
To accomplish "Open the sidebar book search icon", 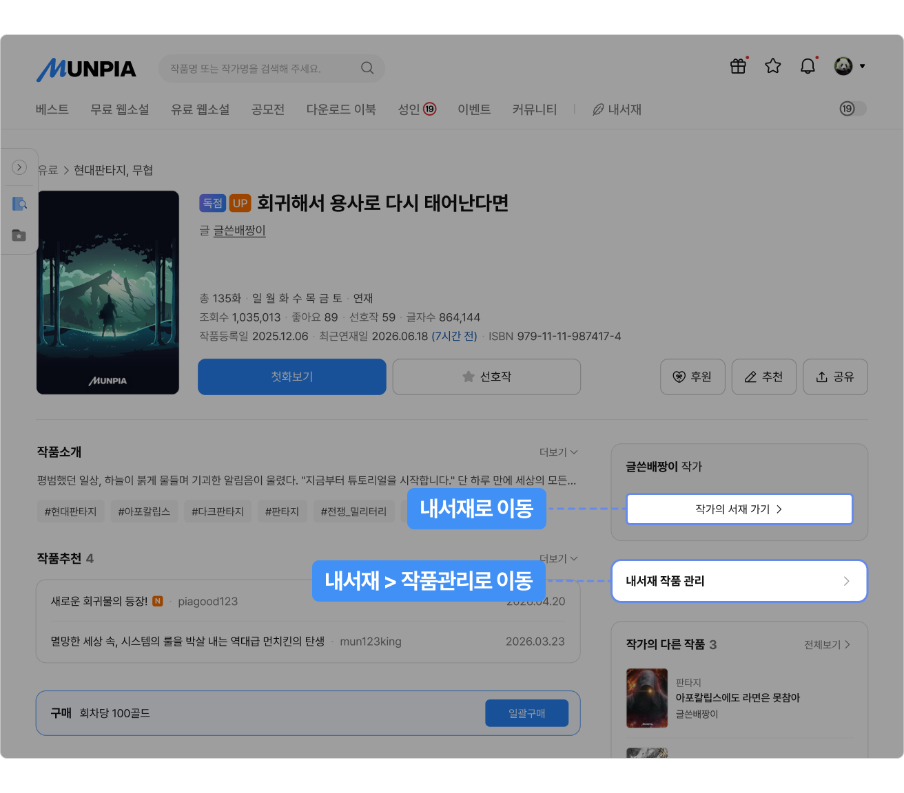I will [19, 204].
